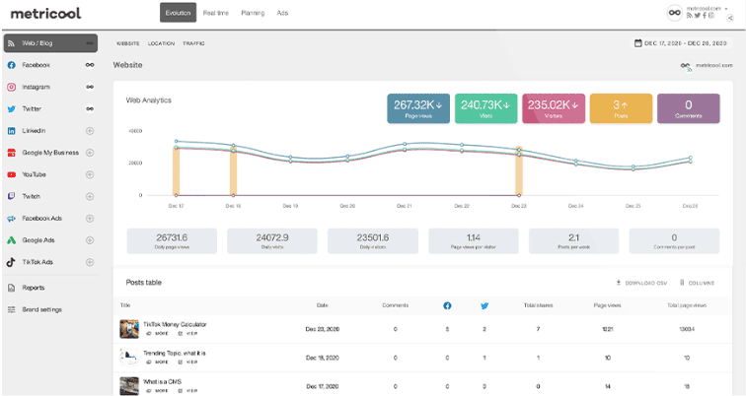Open Brand settings from the sidebar
746x396 pixels.
click(41, 309)
